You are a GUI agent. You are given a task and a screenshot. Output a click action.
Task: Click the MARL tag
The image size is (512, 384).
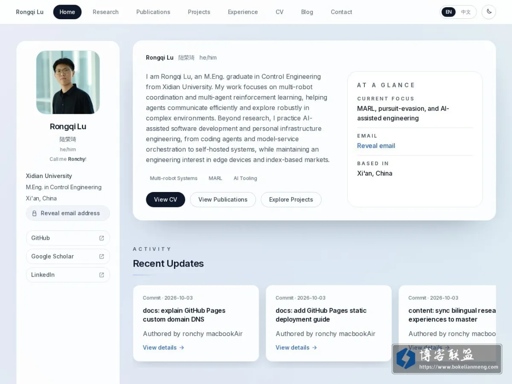(215, 178)
